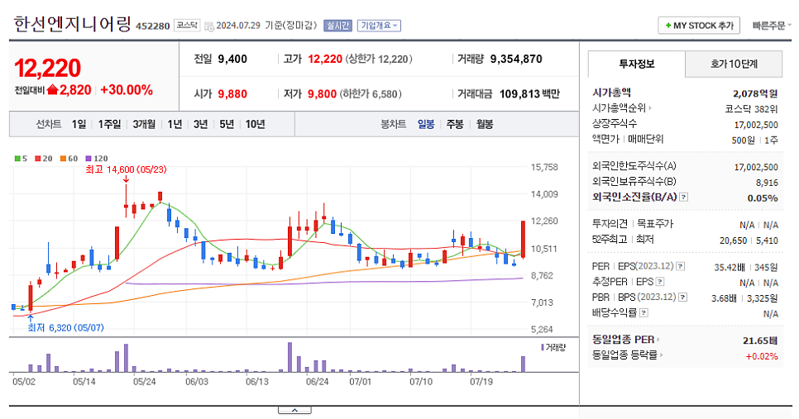Viewport: 799px width, 419px height.
Task: Open the help icon beside PBR BPS(2023.12)
Action: tap(683, 297)
